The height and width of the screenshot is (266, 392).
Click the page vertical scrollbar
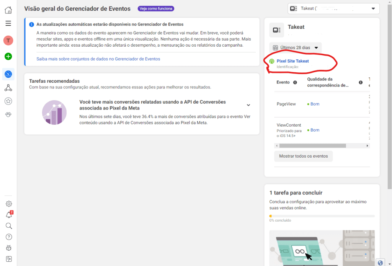click(x=389, y=96)
